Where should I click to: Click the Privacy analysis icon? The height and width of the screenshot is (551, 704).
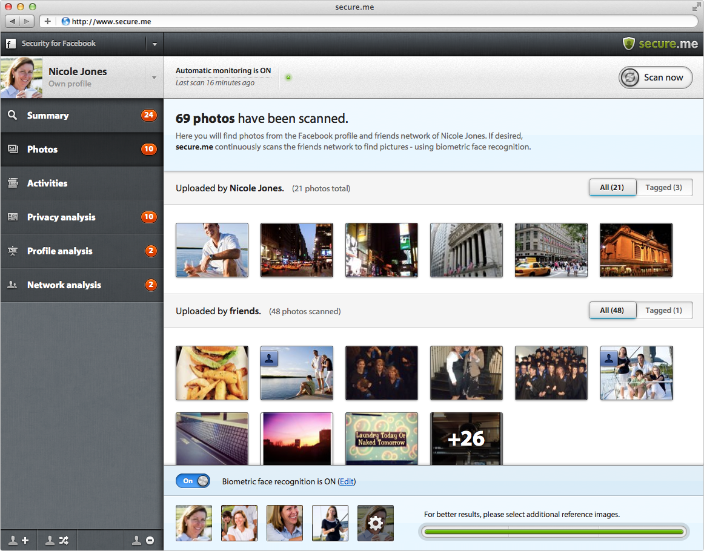click(x=13, y=217)
